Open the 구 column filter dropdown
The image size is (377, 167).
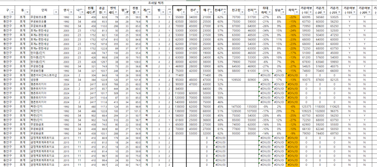pos(12,12)
